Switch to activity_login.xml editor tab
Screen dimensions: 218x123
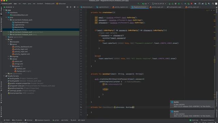point(157,7)
